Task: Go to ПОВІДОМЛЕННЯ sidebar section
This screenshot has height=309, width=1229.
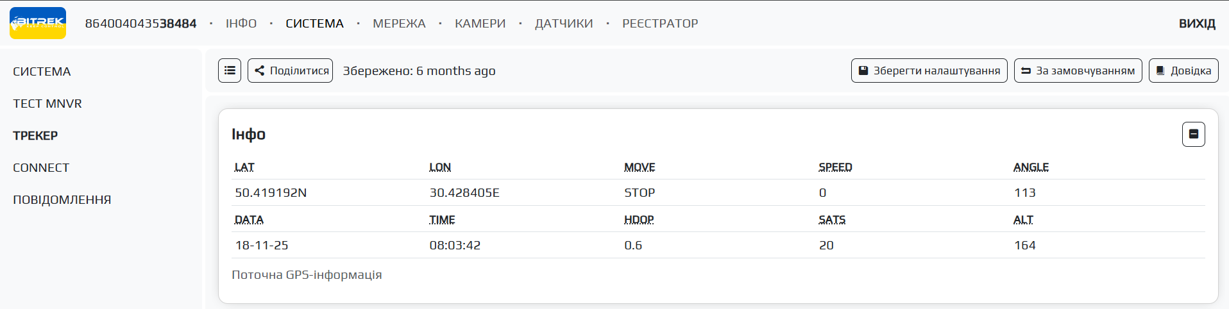Action: (x=62, y=200)
